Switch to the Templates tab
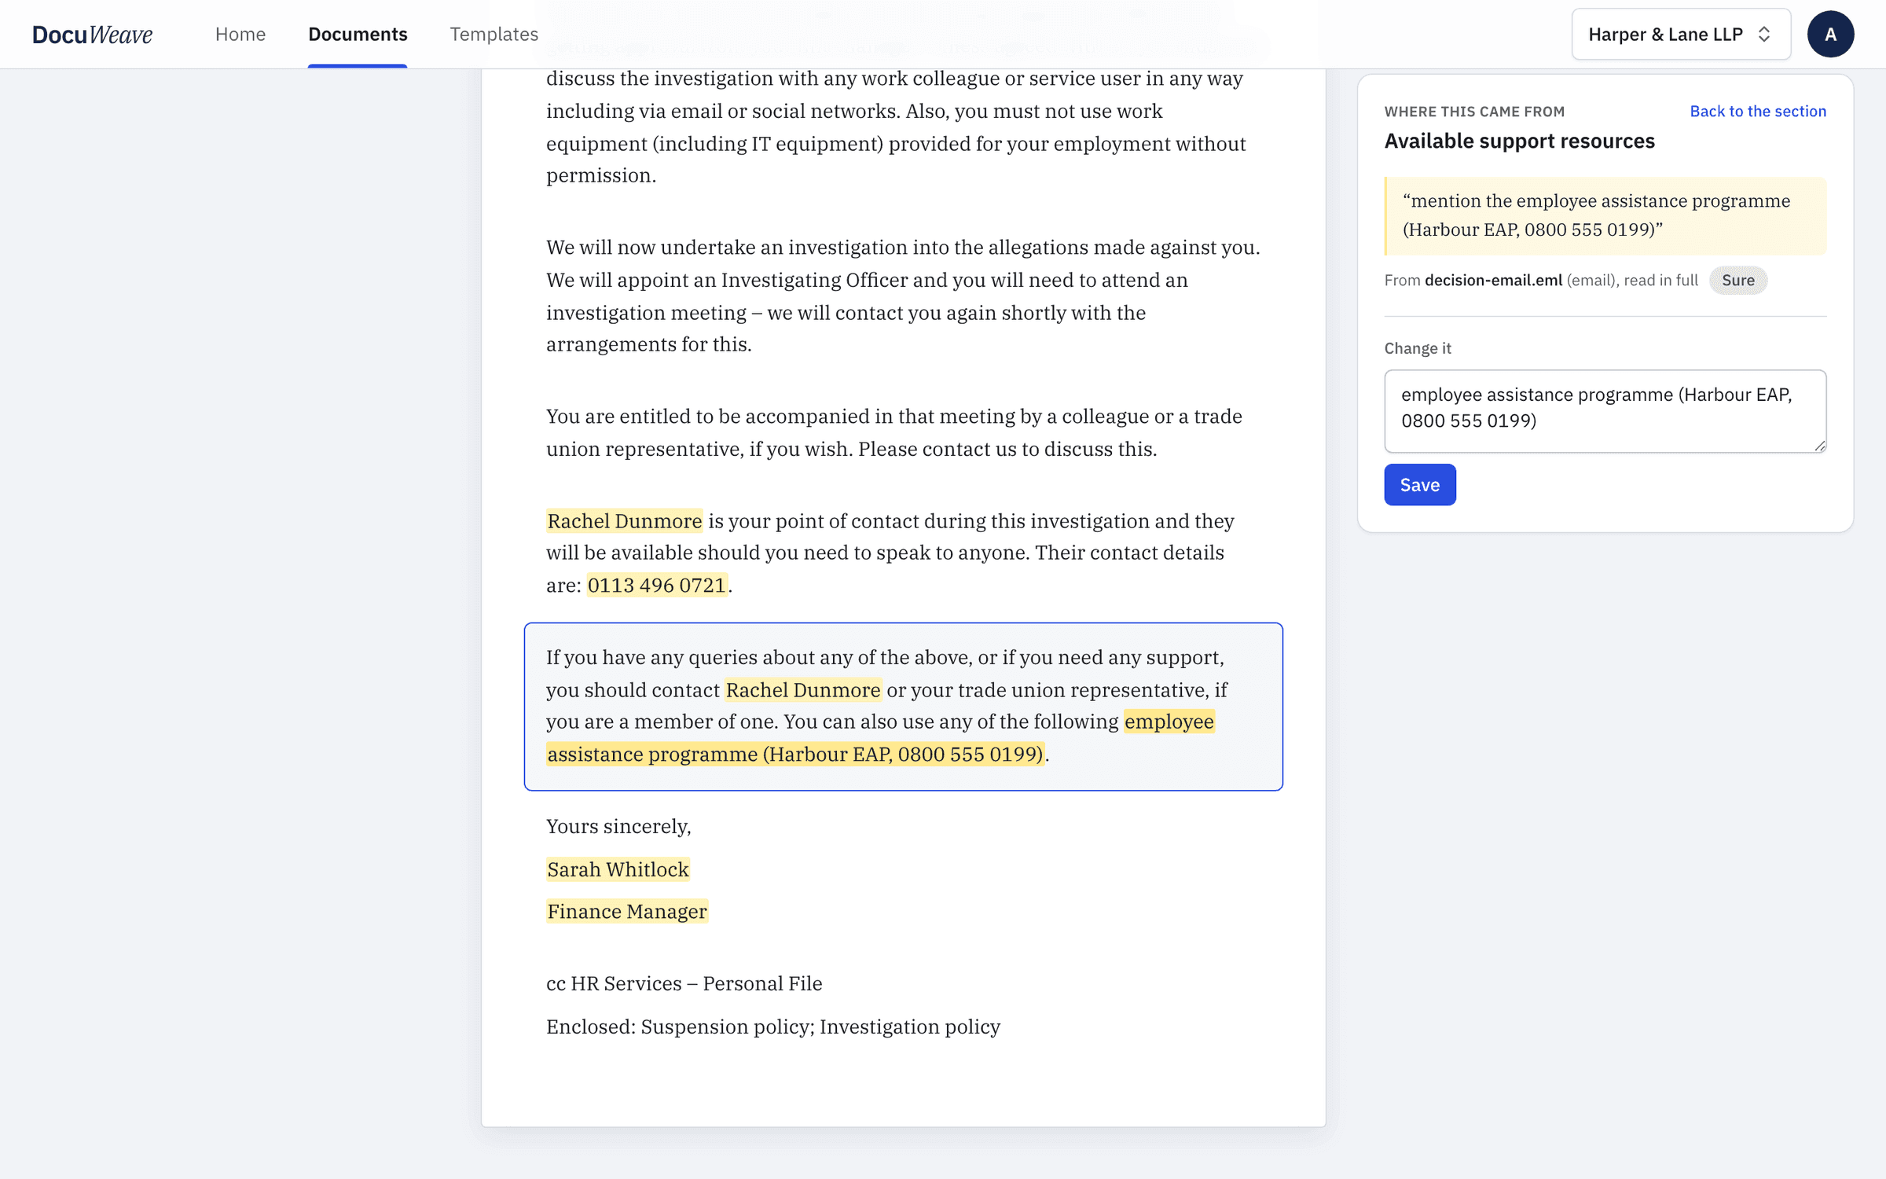 [494, 34]
